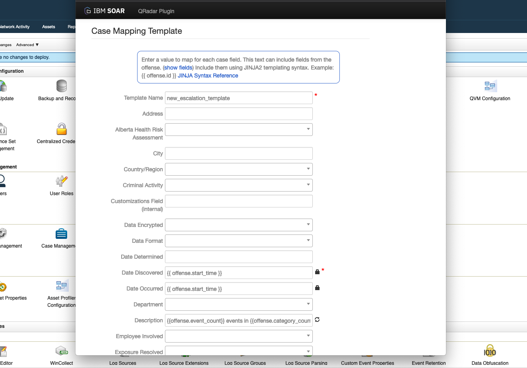Expand the Data Encrypted dropdown
Screen dimensions: 527x368
(x=308, y=225)
